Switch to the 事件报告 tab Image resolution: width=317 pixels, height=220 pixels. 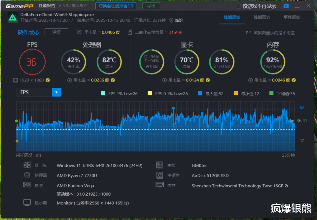coord(292,17)
